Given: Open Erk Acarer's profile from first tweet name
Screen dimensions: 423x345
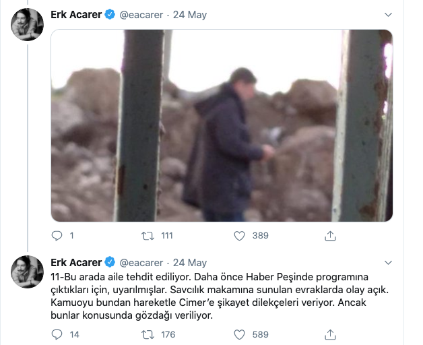Looking at the screenshot, I should tap(76, 15).
